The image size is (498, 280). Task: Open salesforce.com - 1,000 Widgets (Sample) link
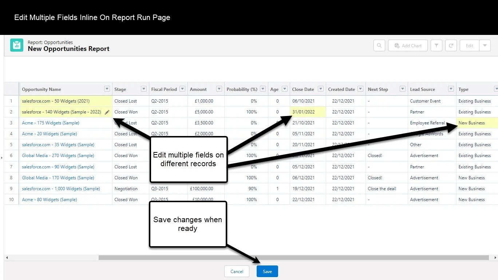(x=61, y=189)
